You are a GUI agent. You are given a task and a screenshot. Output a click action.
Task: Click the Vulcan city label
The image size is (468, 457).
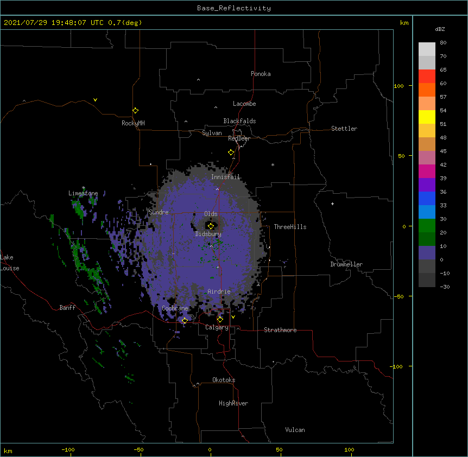point(295,430)
